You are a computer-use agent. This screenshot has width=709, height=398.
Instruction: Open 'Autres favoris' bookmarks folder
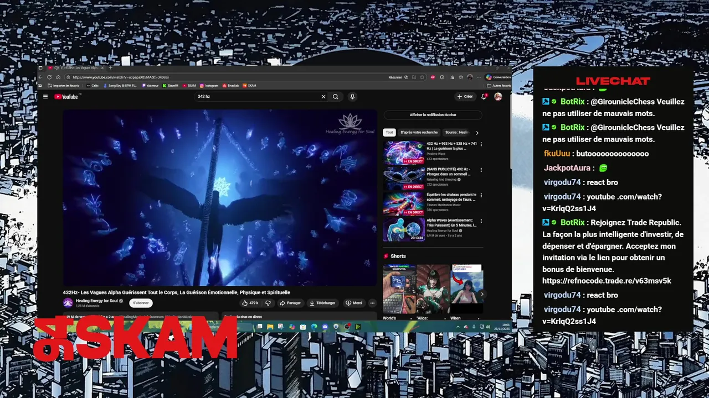pyautogui.click(x=499, y=86)
